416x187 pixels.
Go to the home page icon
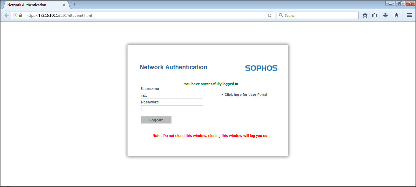(396, 15)
